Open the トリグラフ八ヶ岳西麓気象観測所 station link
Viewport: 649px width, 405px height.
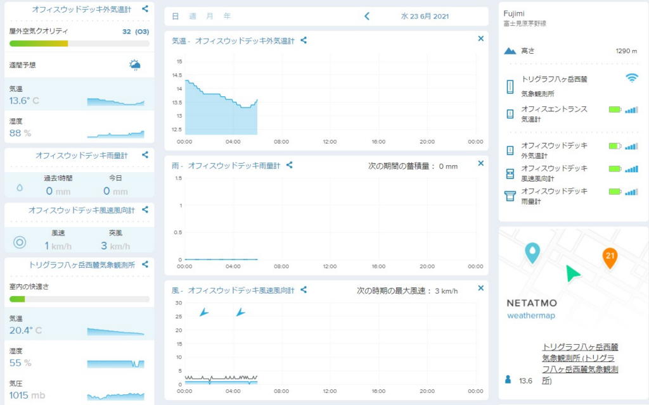point(580,364)
